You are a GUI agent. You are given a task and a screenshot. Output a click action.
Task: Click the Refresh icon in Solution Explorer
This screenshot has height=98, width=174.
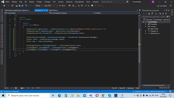tap(163, 14)
